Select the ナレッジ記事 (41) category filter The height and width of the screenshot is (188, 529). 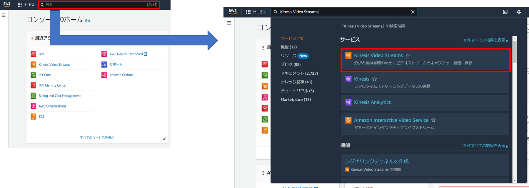coord(296,82)
